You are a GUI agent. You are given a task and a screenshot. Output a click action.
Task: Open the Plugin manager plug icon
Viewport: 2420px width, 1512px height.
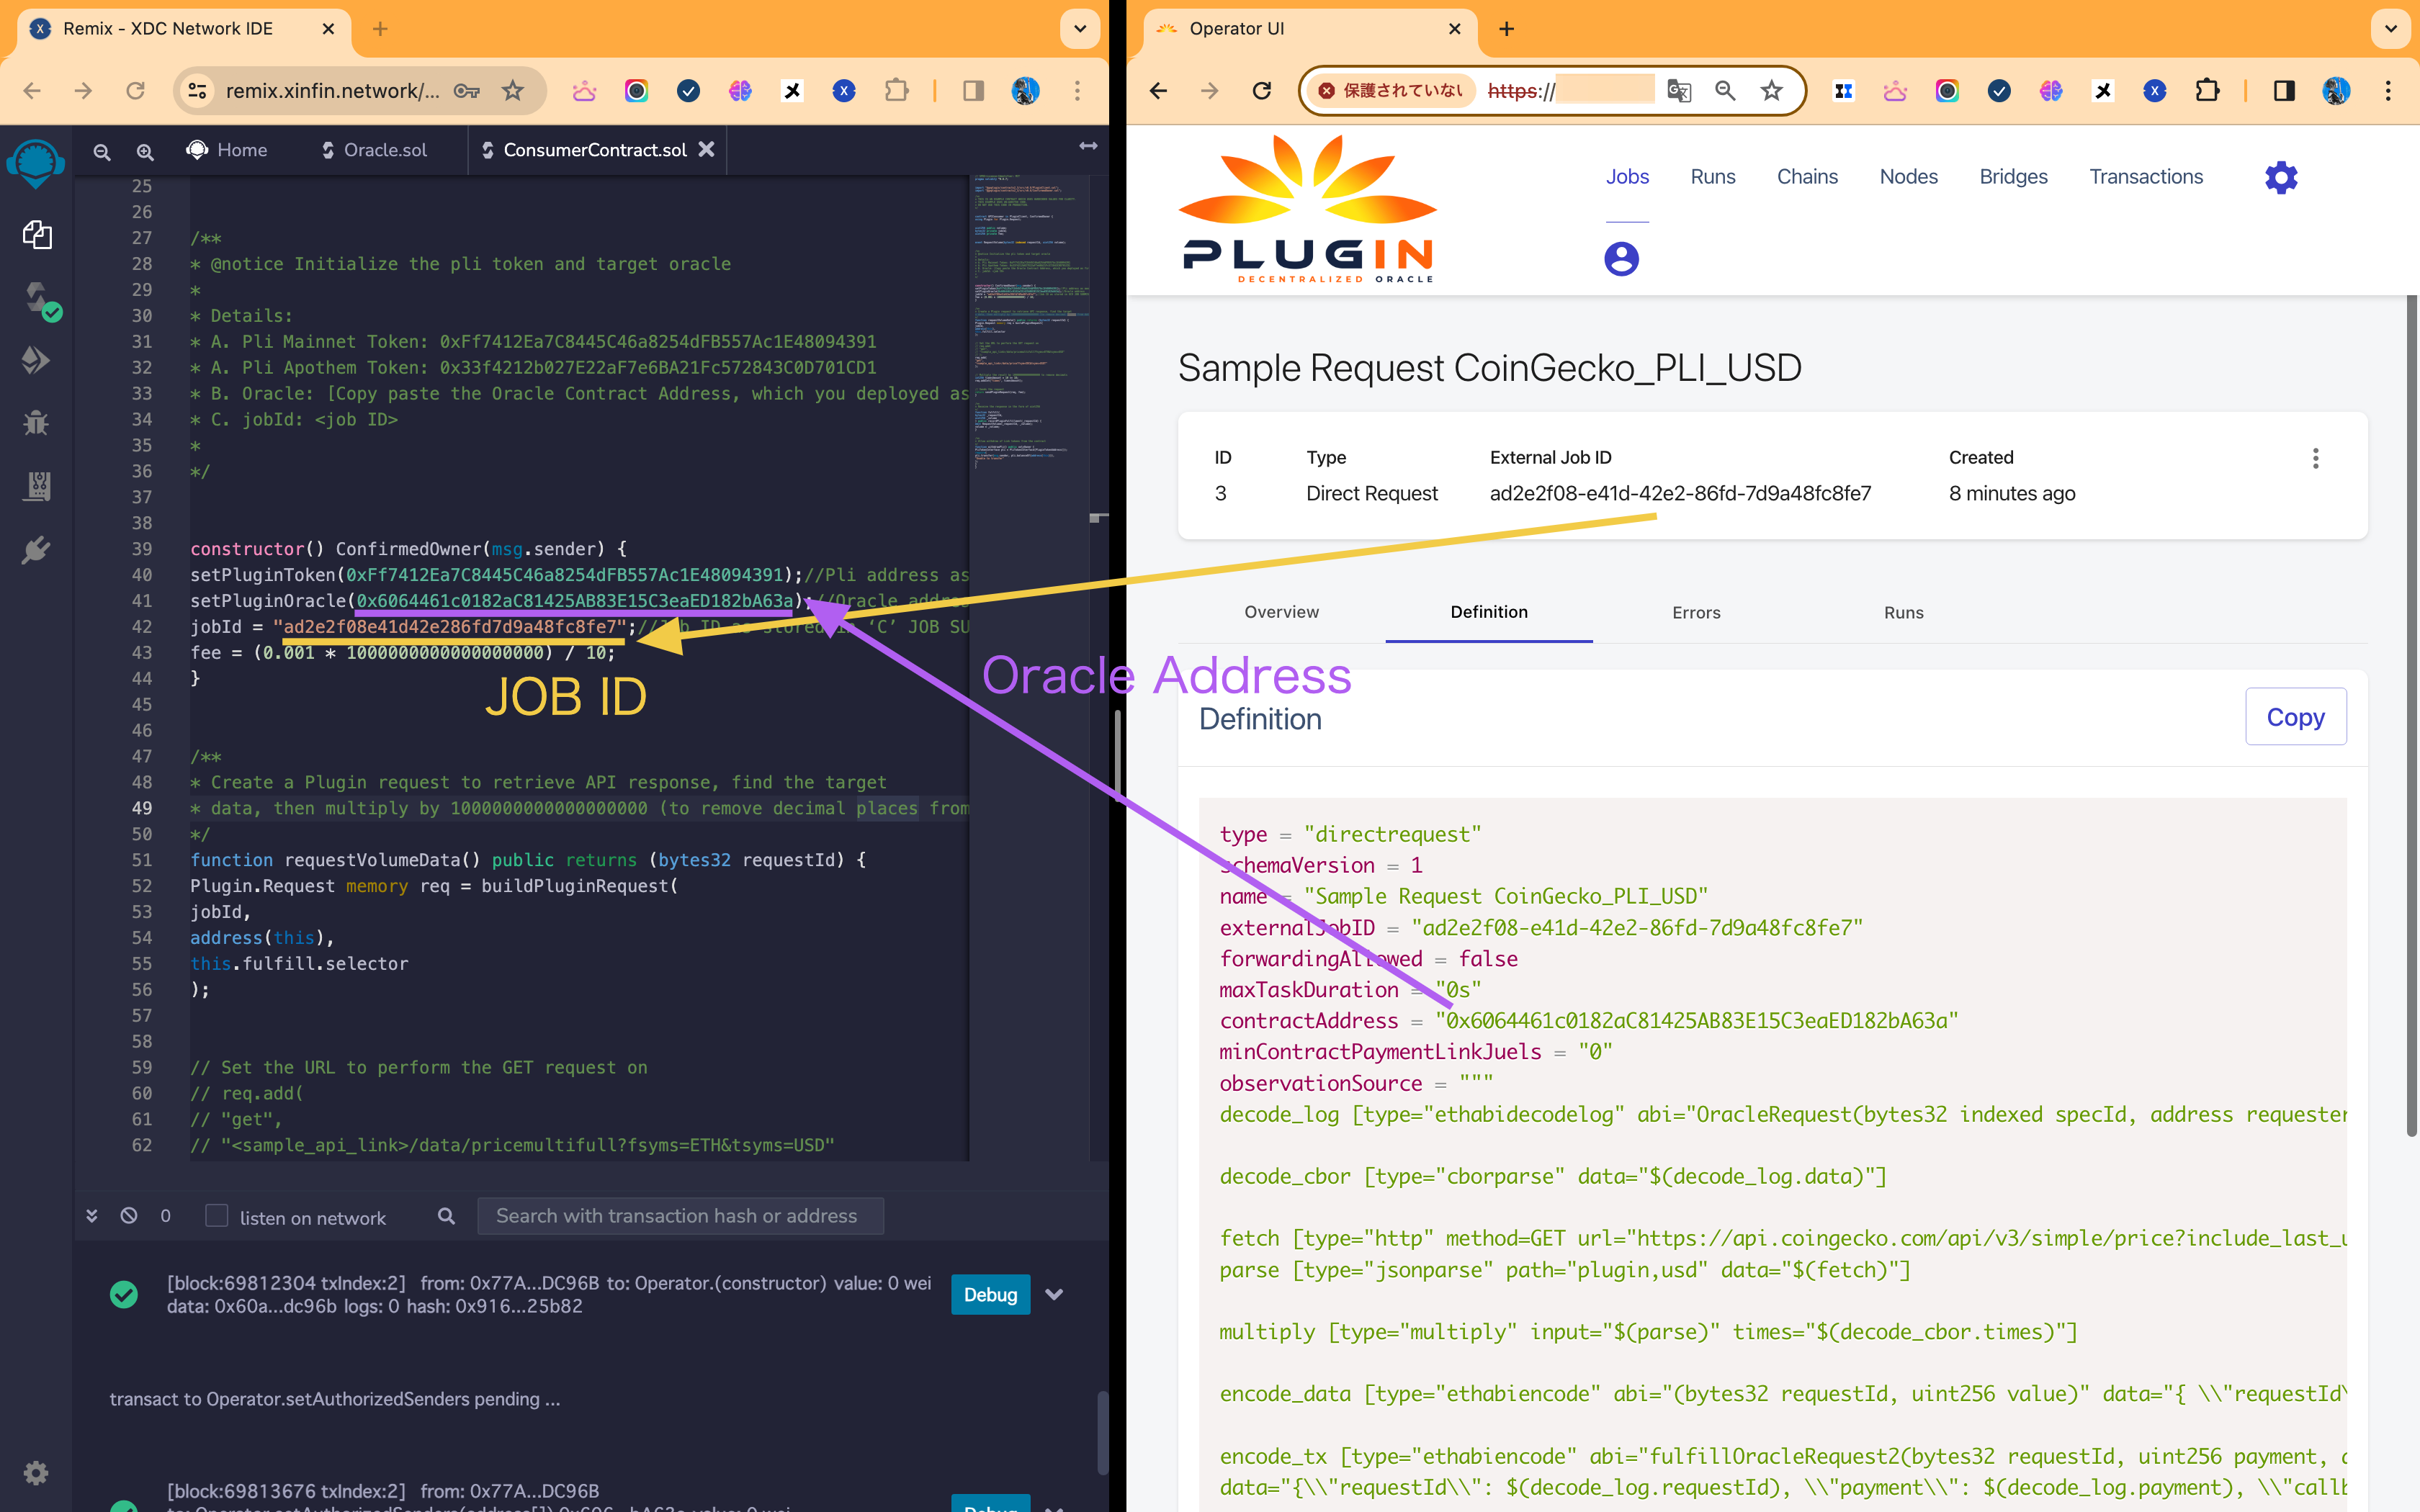click(x=37, y=549)
